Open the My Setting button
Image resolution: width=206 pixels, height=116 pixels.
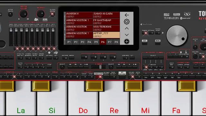tap(122, 77)
